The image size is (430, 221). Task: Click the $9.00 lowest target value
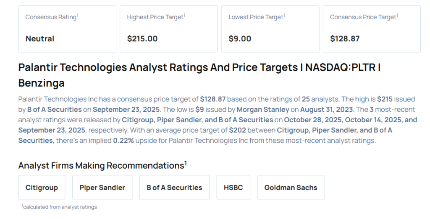[240, 39]
